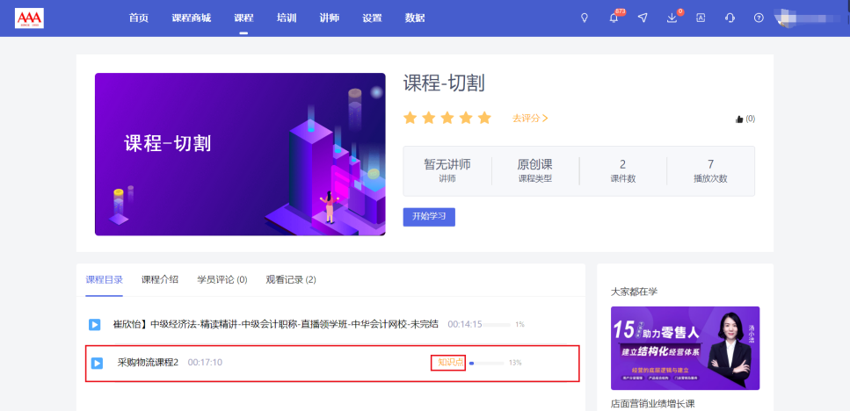
Task: Select the third rating star
Action: pyautogui.click(x=447, y=118)
